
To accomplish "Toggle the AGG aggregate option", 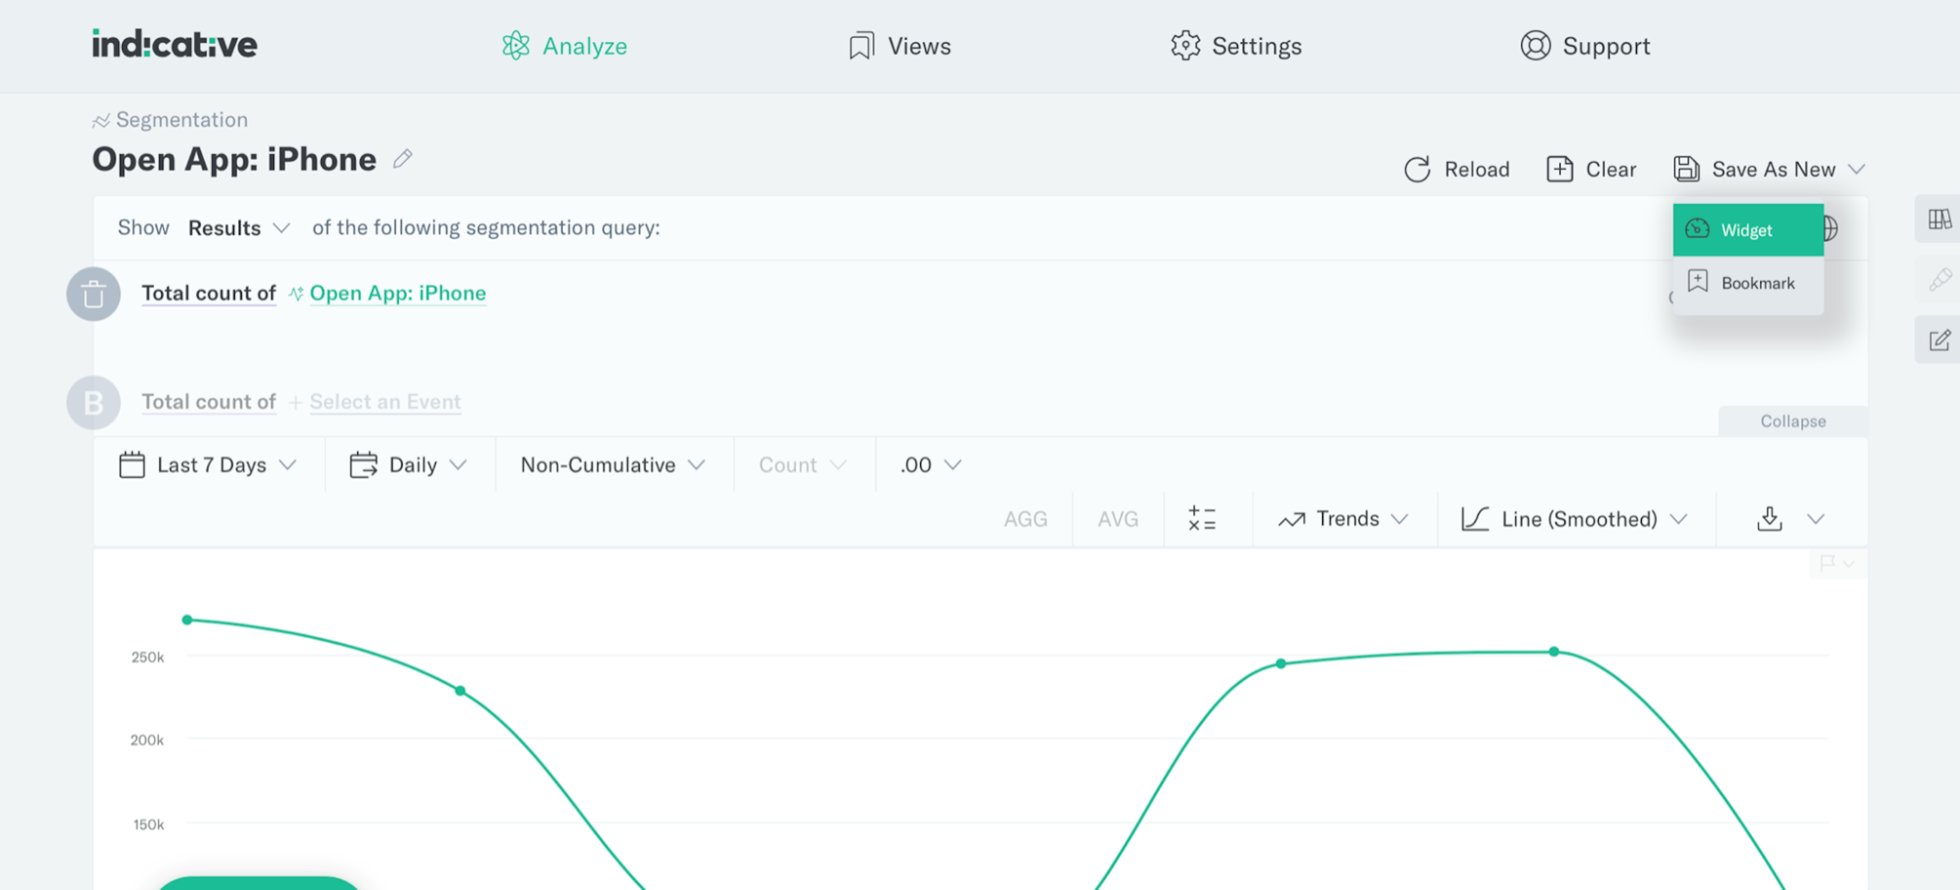I will pyautogui.click(x=1025, y=519).
